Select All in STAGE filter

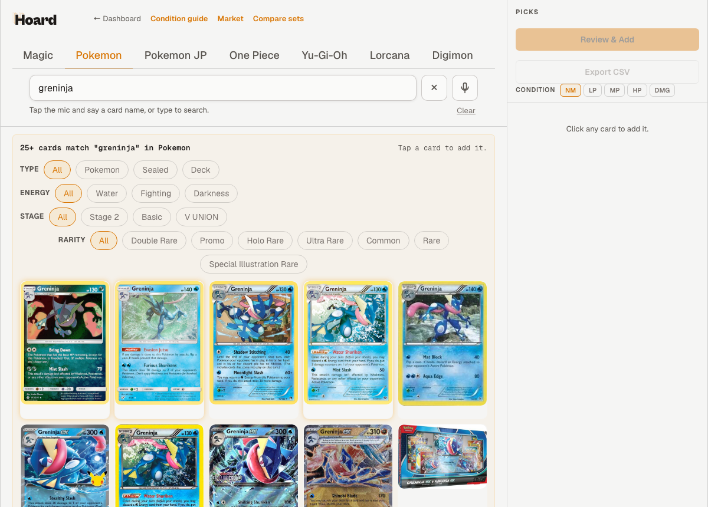pos(63,217)
